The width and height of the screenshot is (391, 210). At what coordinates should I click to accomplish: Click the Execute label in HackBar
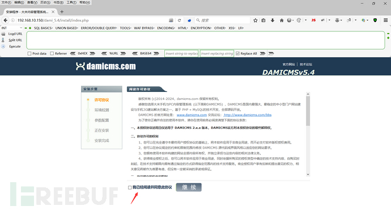(15, 47)
